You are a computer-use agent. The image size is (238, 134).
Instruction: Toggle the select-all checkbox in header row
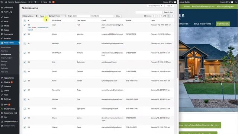25,20
